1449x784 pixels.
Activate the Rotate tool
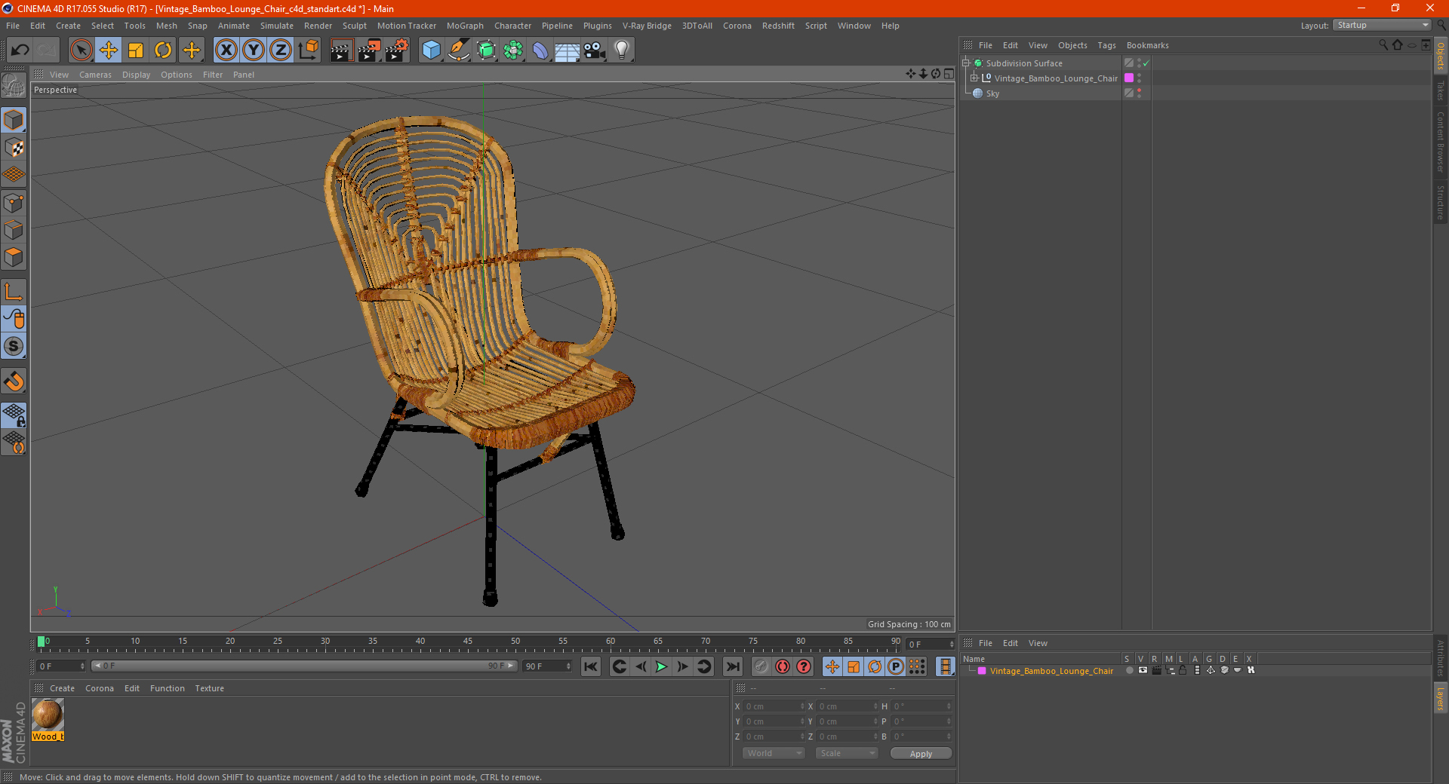pyautogui.click(x=163, y=51)
